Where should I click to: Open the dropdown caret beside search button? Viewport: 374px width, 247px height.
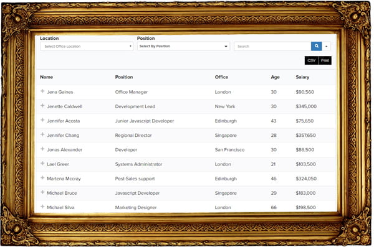tap(326, 46)
